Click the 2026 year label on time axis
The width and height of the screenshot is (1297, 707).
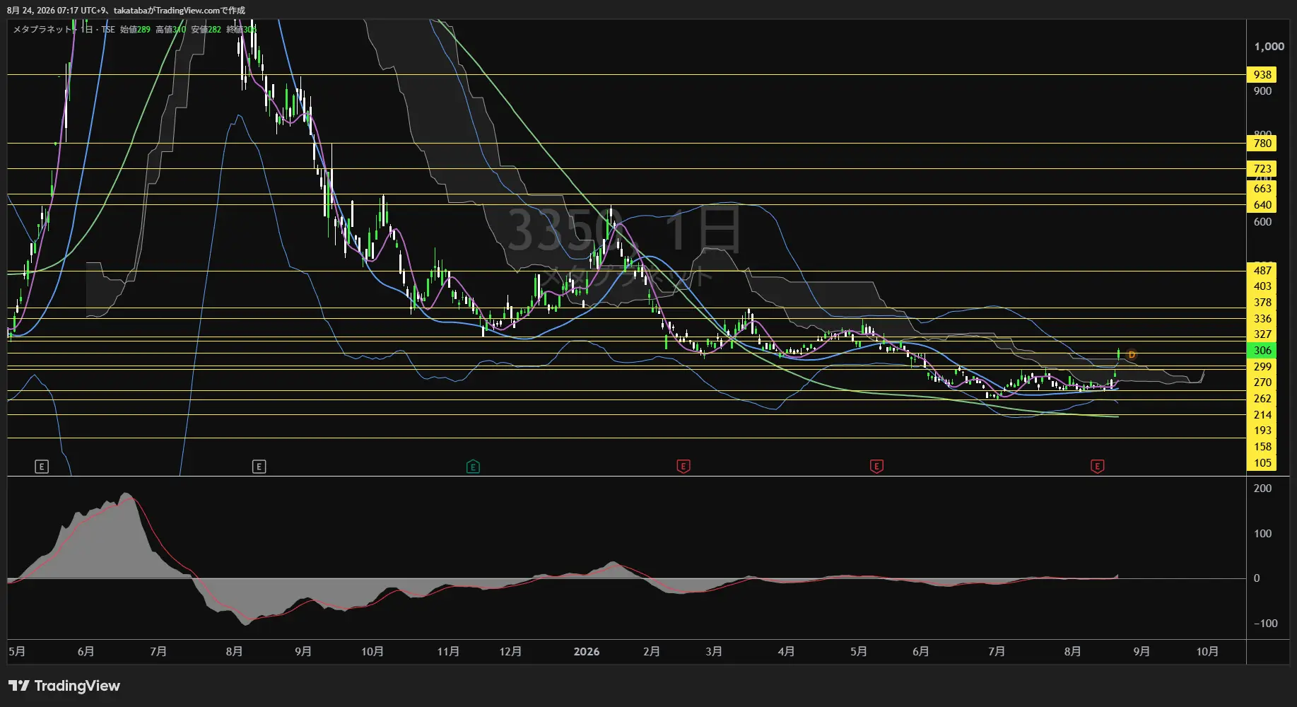pos(587,652)
